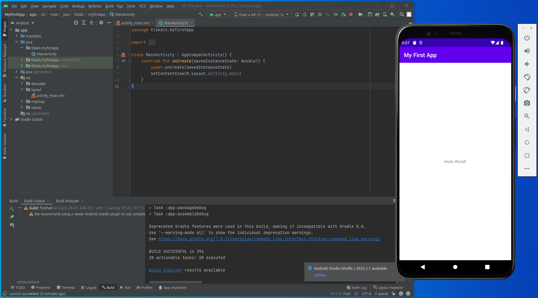Open the Logcat tool window tab
The width and height of the screenshot is (538, 298).
[89, 288]
